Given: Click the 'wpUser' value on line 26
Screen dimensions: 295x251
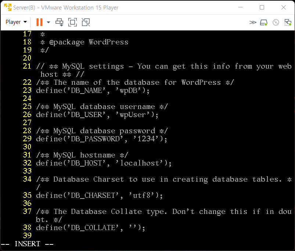Looking at the screenshot, I should pos(133,115).
